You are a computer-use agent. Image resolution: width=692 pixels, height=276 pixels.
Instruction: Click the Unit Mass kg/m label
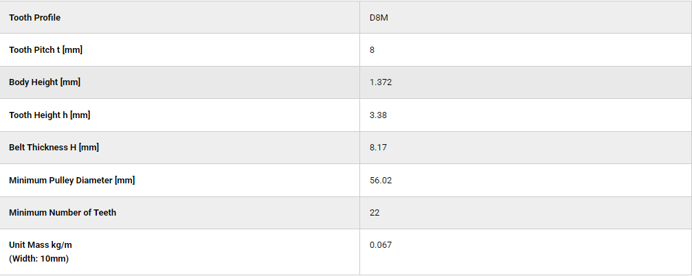(x=40, y=244)
